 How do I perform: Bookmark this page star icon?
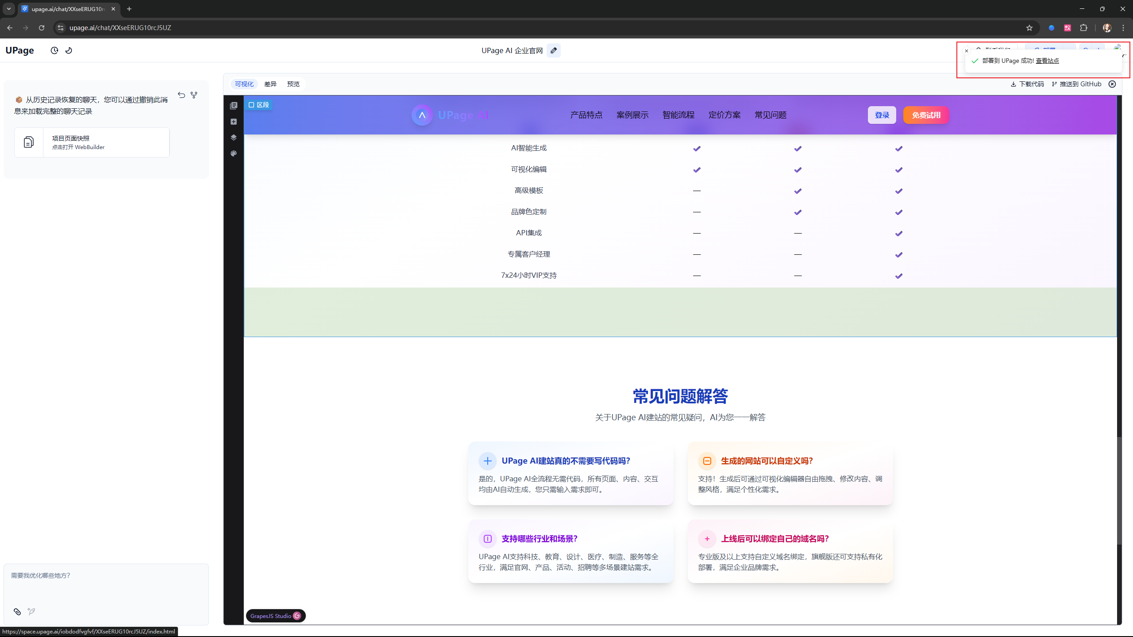click(1029, 28)
